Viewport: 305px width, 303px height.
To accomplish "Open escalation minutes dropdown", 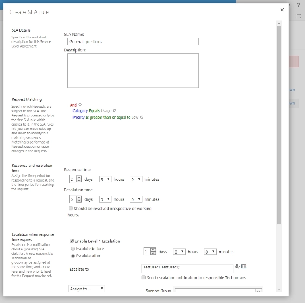I will pyautogui.click(x=210, y=252).
